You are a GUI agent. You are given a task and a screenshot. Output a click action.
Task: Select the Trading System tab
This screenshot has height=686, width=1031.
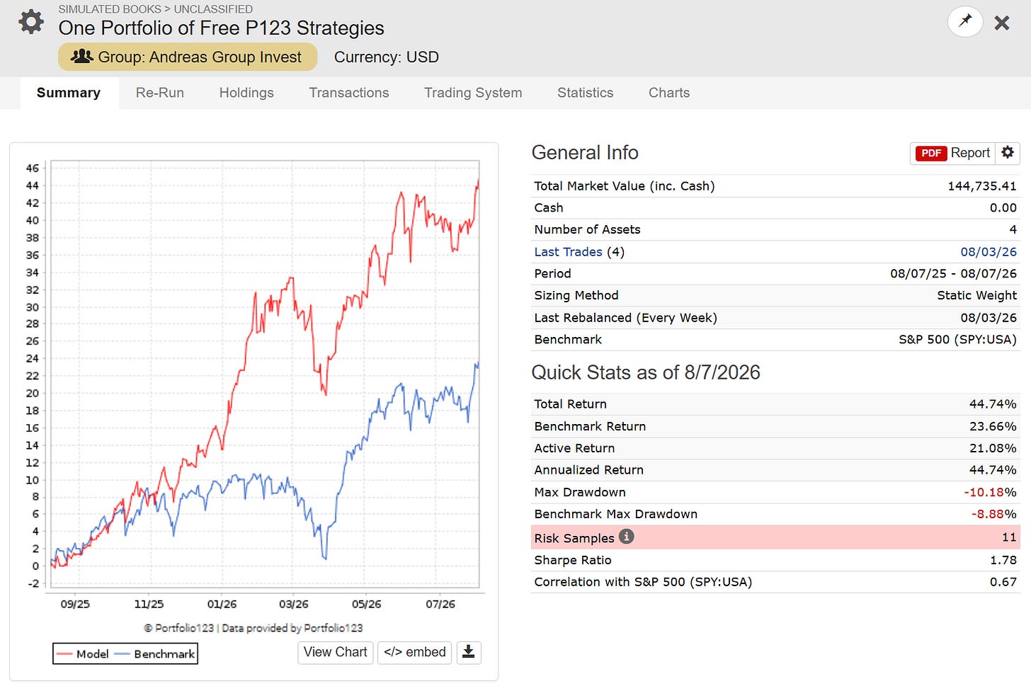pos(473,93)
